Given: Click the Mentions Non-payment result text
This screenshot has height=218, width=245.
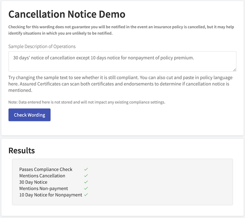Looking at the screenshot, I should click(x=43, y=189).
